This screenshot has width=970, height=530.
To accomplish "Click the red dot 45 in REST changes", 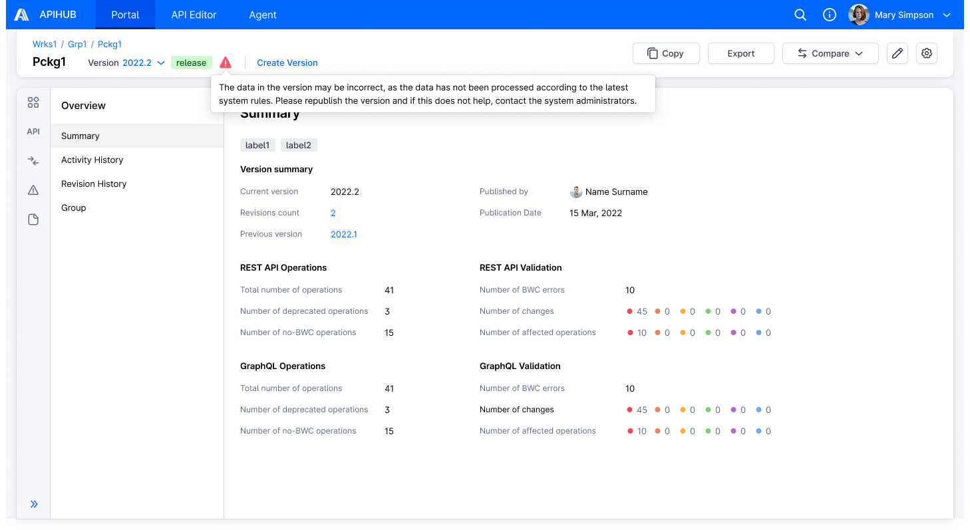I will (x=629, y=311).
